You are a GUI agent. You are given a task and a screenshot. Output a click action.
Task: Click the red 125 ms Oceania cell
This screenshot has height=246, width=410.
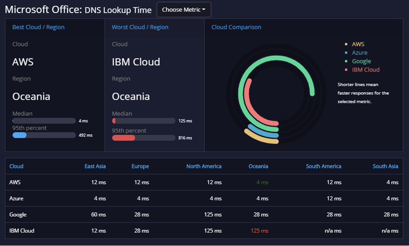[259, 231]
